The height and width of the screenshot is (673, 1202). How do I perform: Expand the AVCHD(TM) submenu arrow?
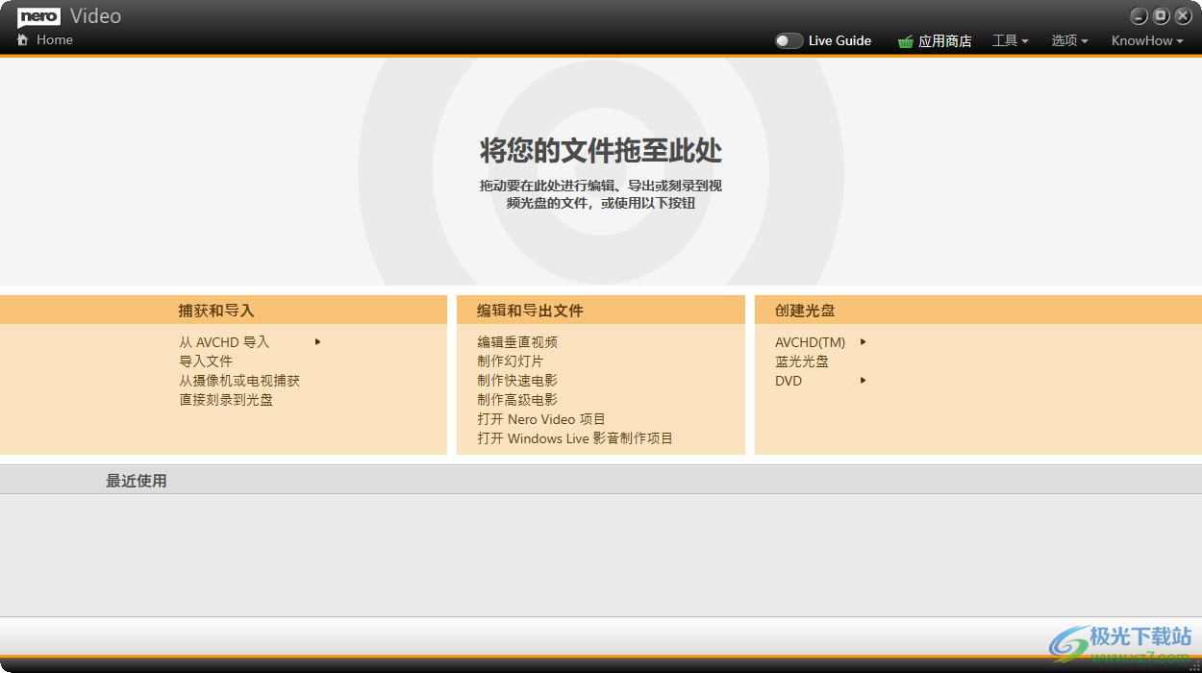pyautogui.click(x=864, y=341)
